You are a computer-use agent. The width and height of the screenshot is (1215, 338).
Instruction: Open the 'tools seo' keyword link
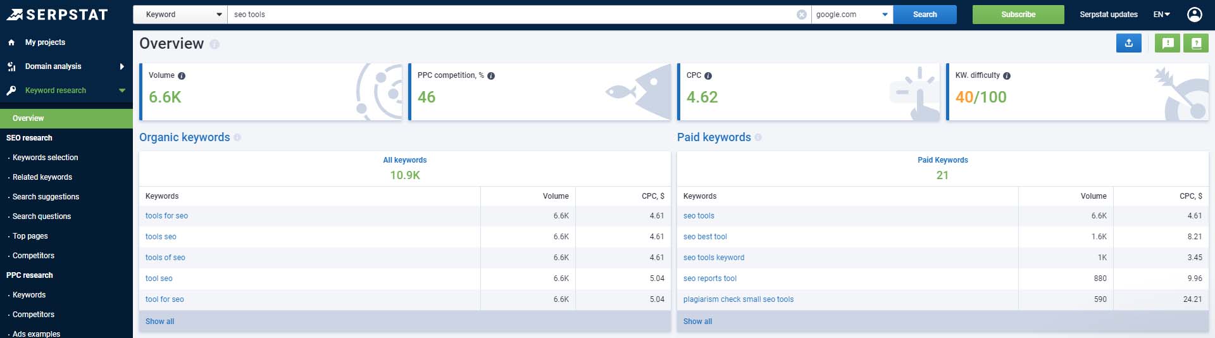161,237
